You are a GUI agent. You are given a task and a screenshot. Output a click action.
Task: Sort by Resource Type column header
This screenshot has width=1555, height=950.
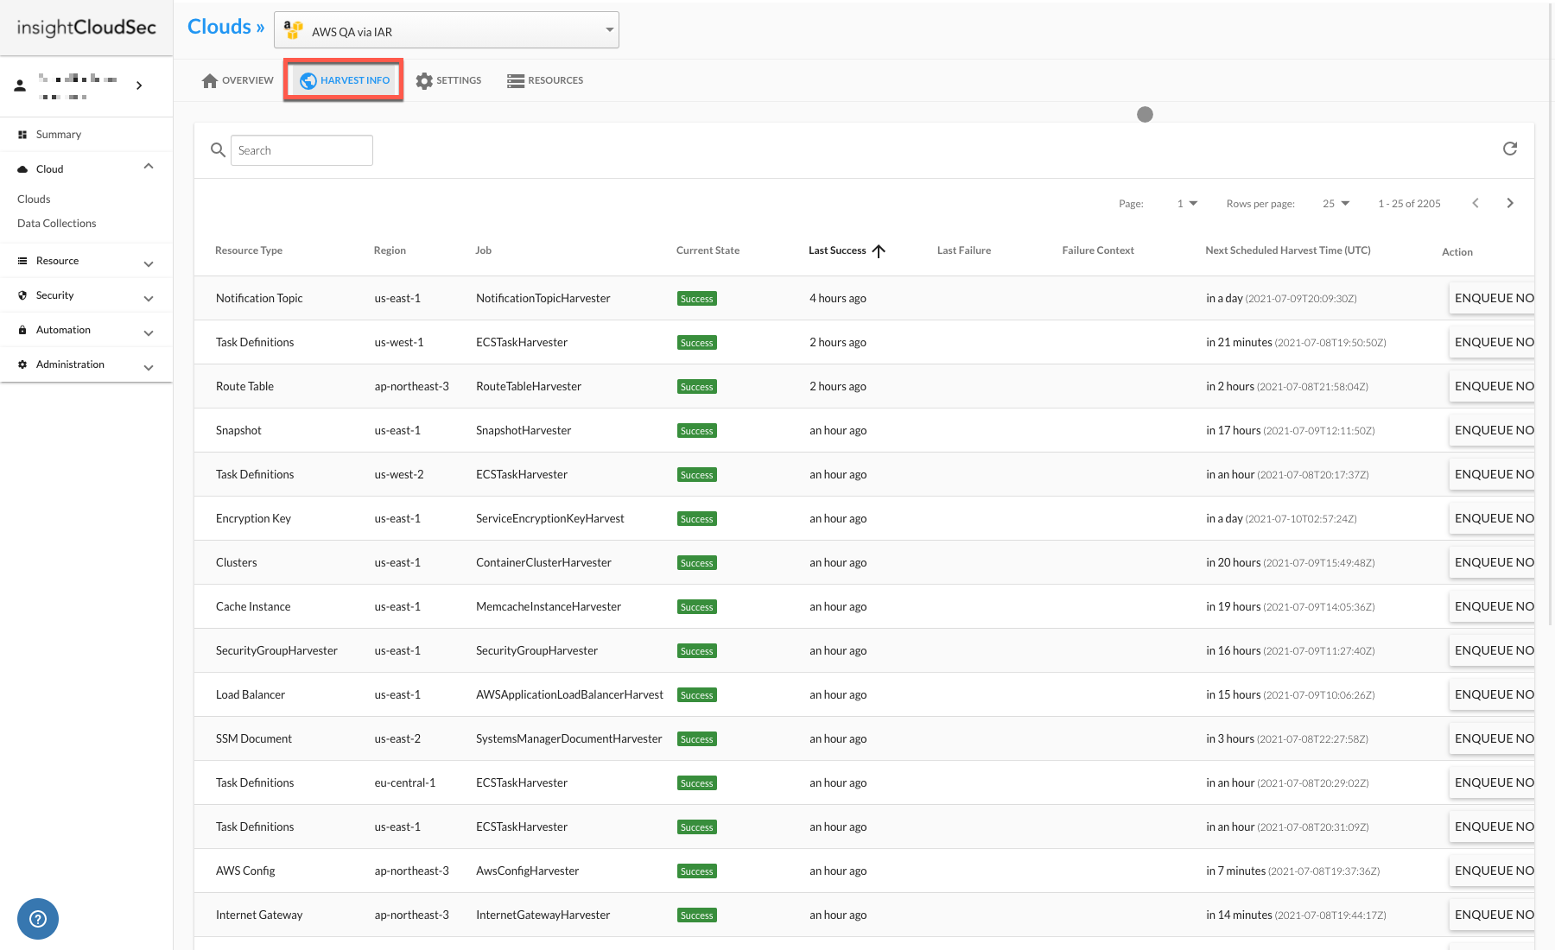249,250
